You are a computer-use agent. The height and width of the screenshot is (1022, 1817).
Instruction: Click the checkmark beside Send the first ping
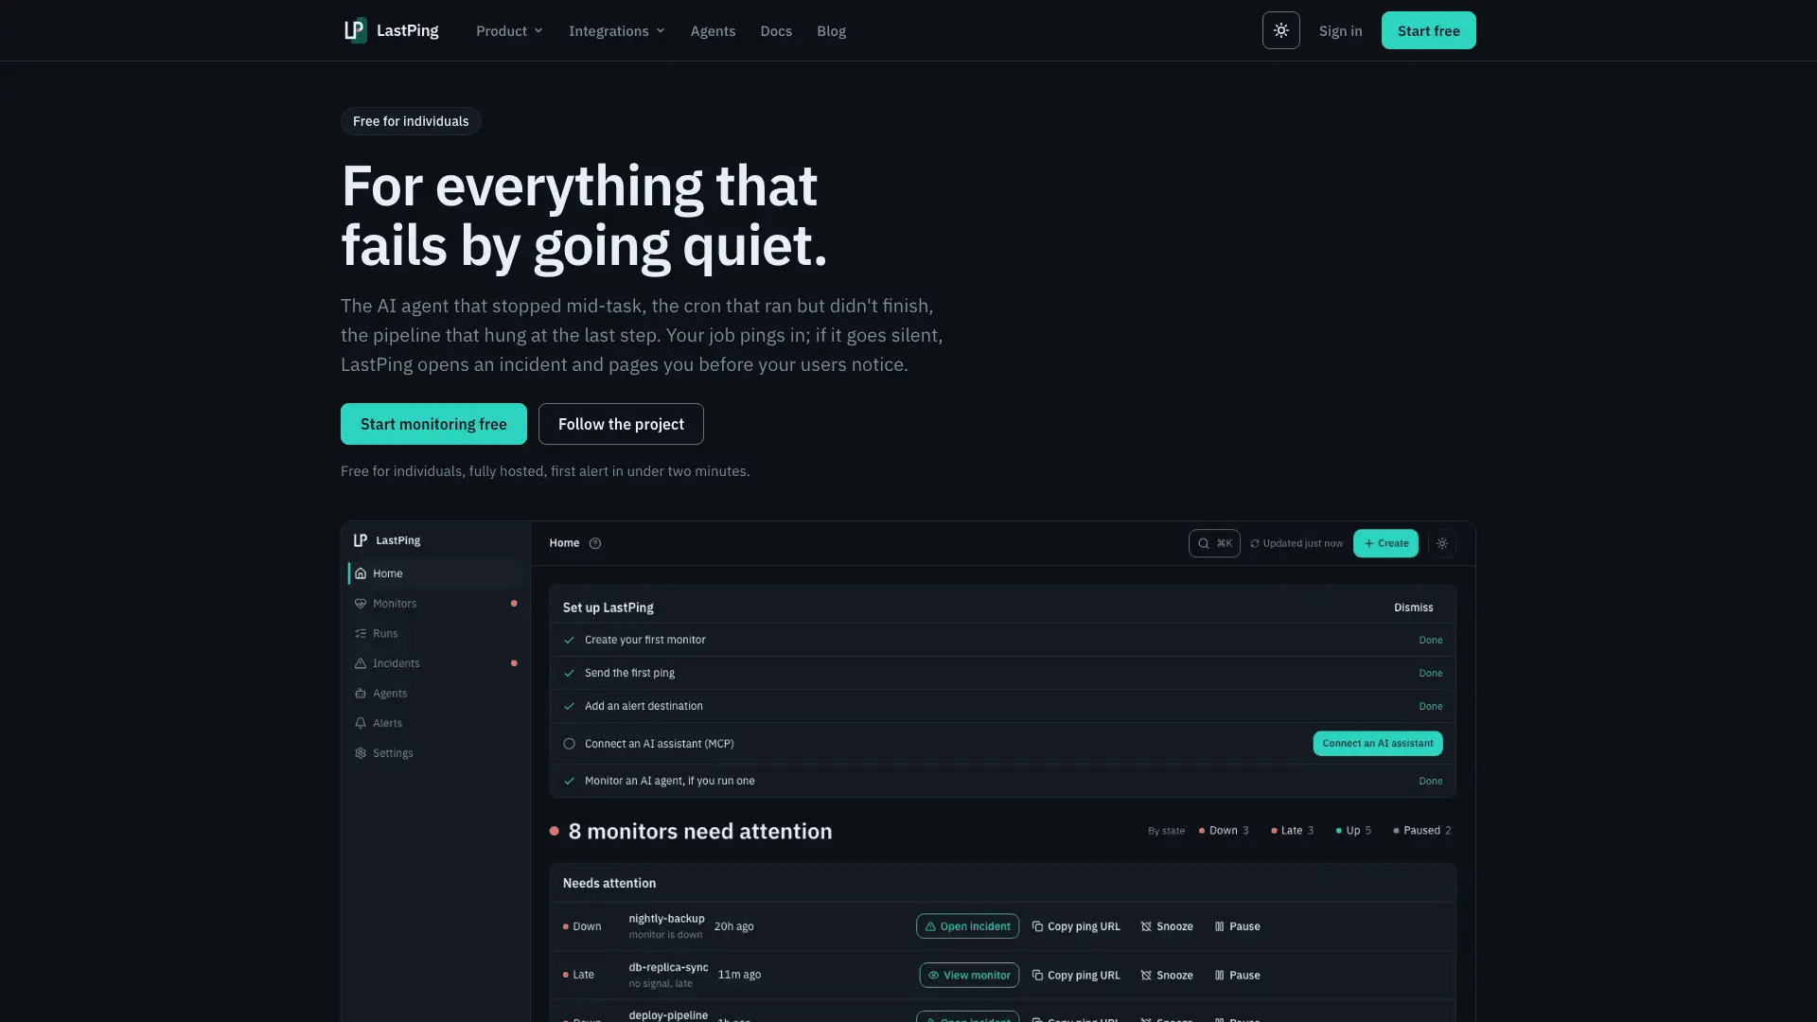coord(570,674)
